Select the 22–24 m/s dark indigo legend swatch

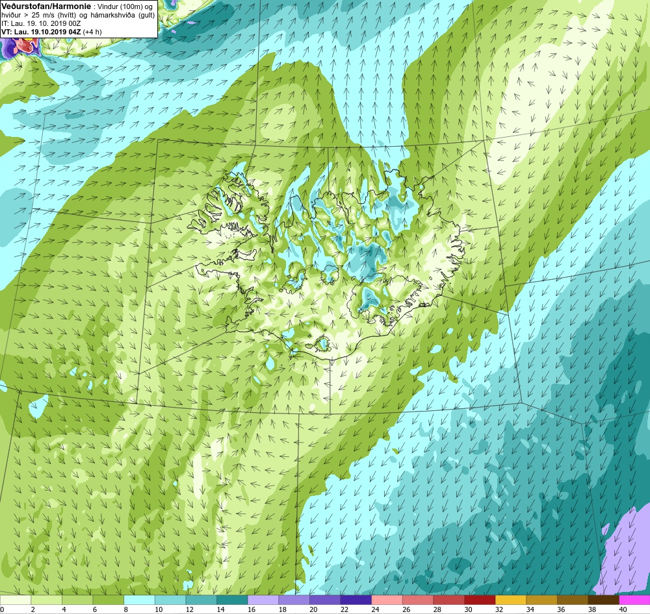[356, 600]
